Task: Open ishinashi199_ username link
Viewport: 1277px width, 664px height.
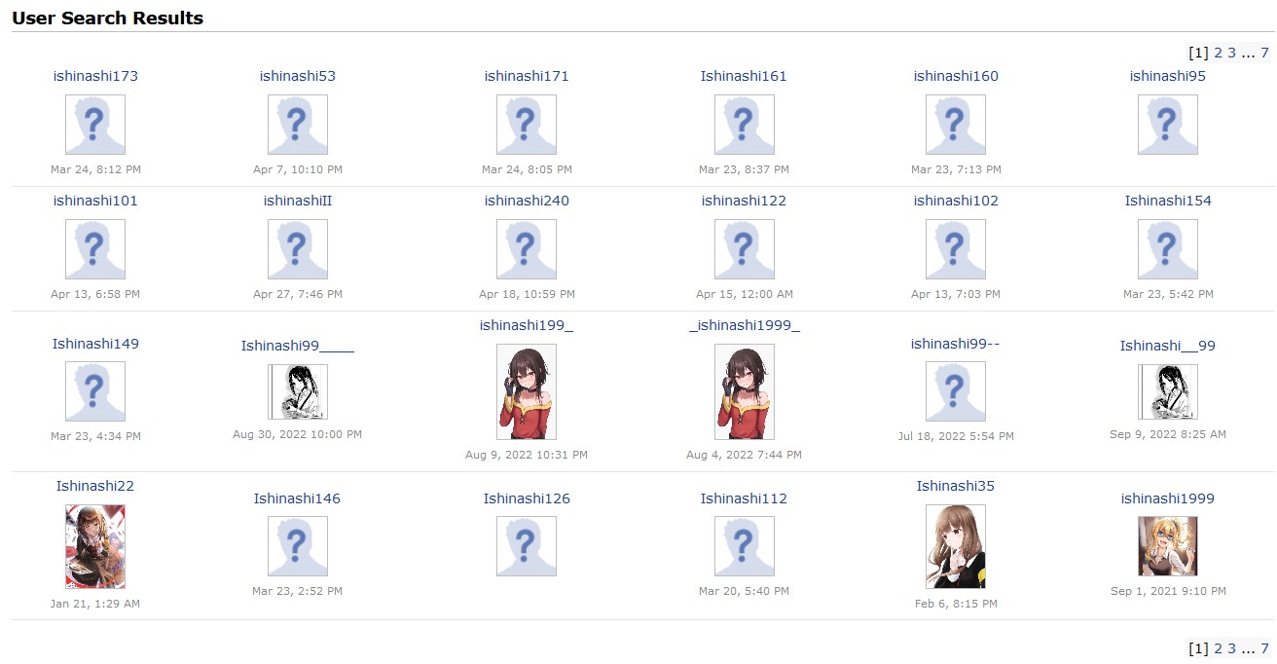Action: [x=527, y=325]
